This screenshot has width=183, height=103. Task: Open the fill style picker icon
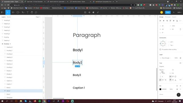coord(177,86)
